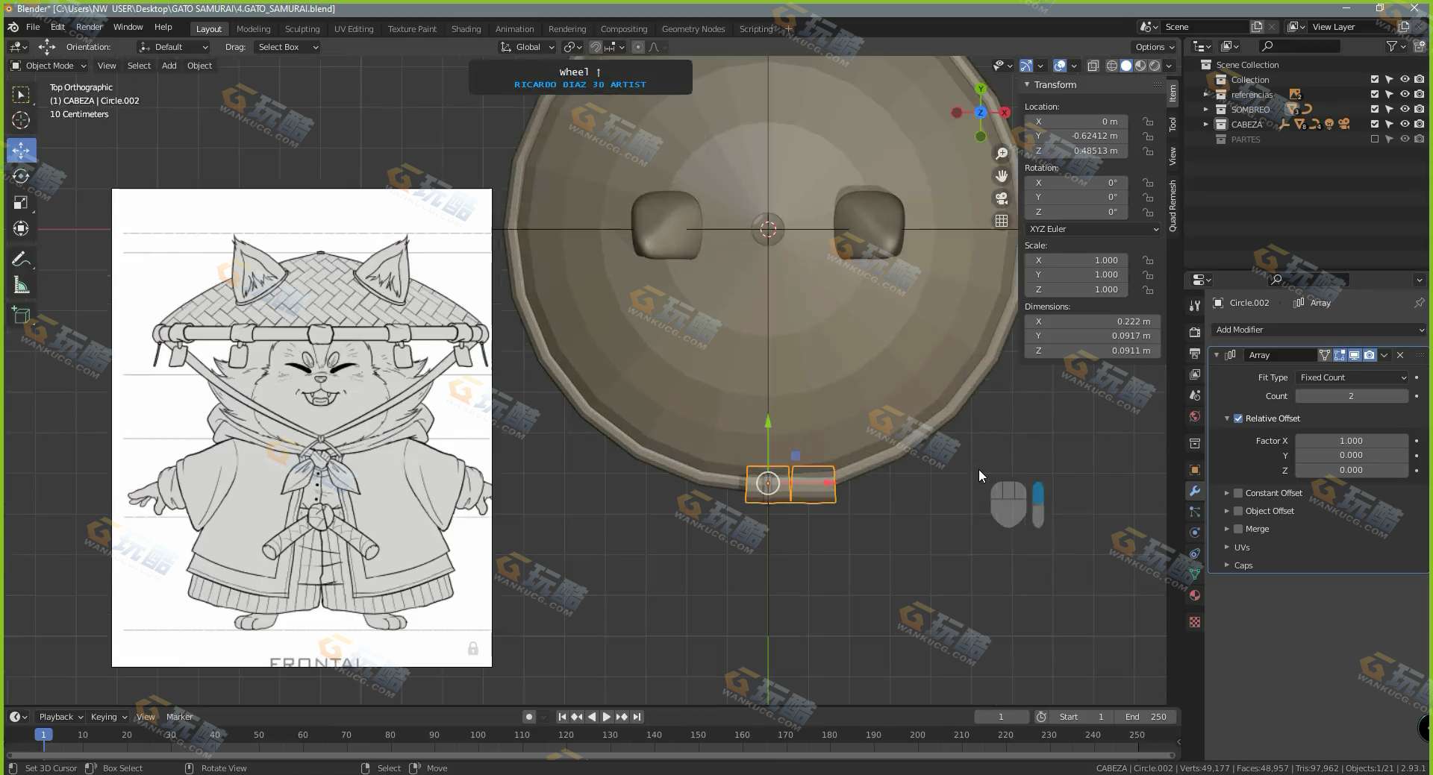
Task: Open the timeline Keying popover
Action: point(108,717)
